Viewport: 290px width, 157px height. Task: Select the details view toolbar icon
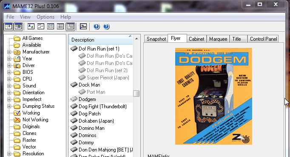click(60, 27)
